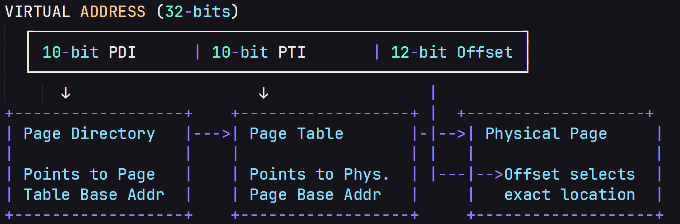Click separator bar between PTI and Offset
This screenshot has width=680, height=224.
(x=377, y=52)
